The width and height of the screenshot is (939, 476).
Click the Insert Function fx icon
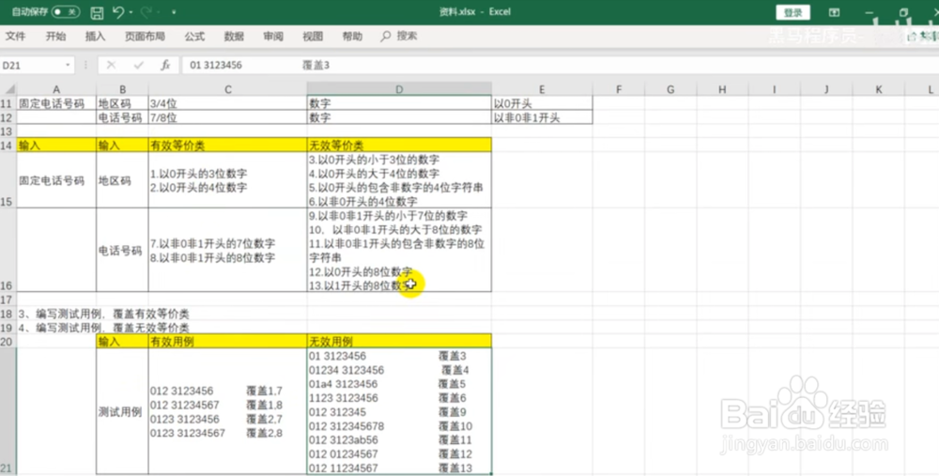point(165,66)
